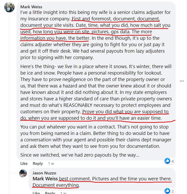
Task: Click the line "Since we switched, we've had zero payouts"
Action: tap(80, 155)
